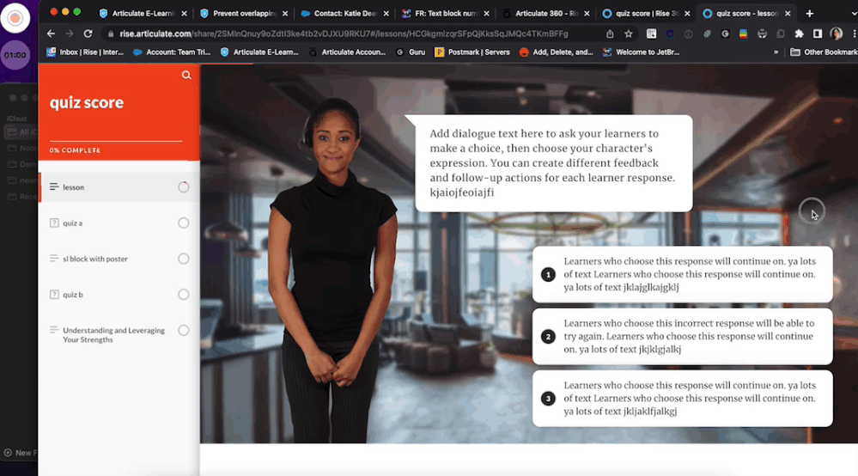
Task: Open the Other Bookmarks folder
Action: point(824,52)
